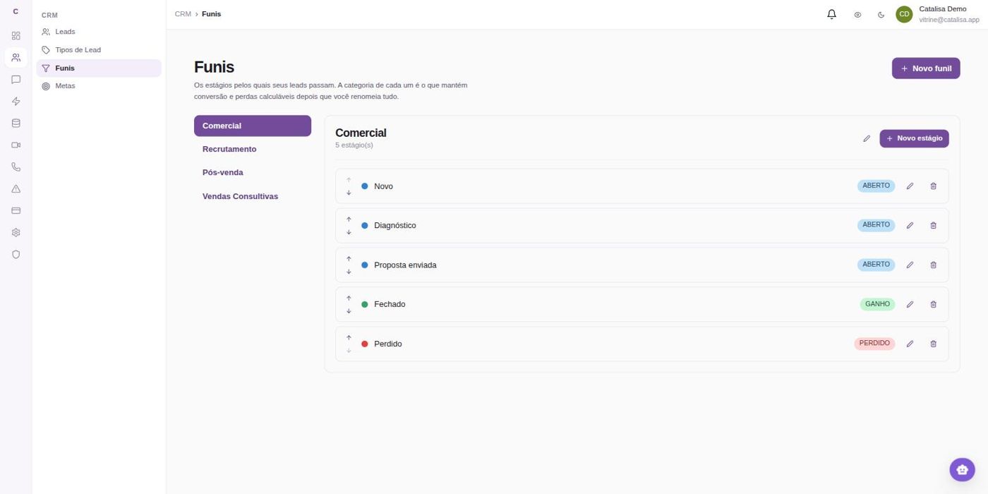Click the PERDIDO badge
988x494 pixels.
tap(874, 344)
